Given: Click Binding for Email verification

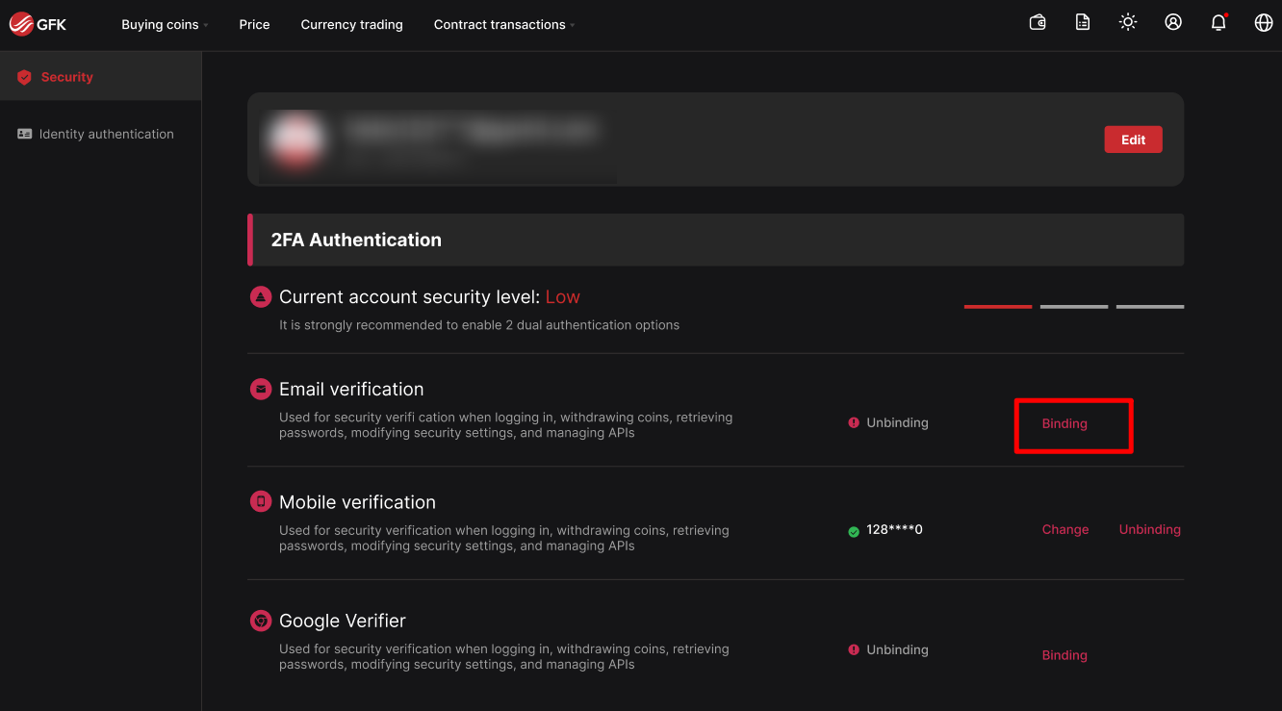Looking at the screenshot, I should pos(1064,423).
